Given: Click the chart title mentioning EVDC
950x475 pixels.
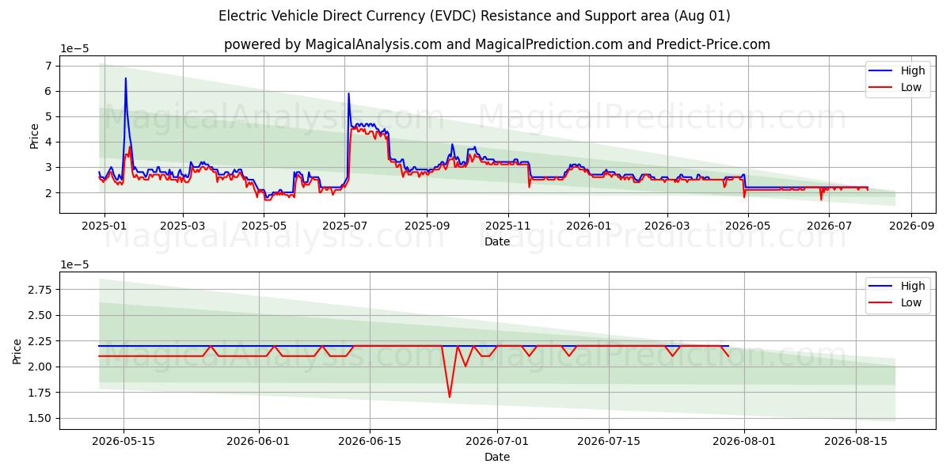Looking at the screenshot, I should pos(474,16).
